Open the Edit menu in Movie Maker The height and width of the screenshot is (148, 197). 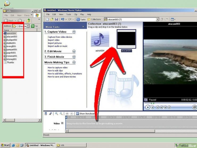[x=54, y=14]
